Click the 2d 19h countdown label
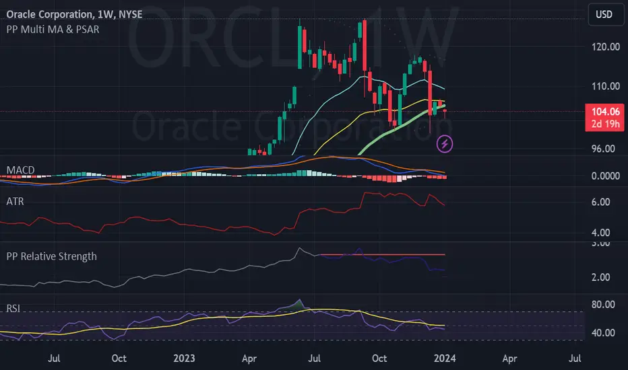 click(x=606, y=124)
